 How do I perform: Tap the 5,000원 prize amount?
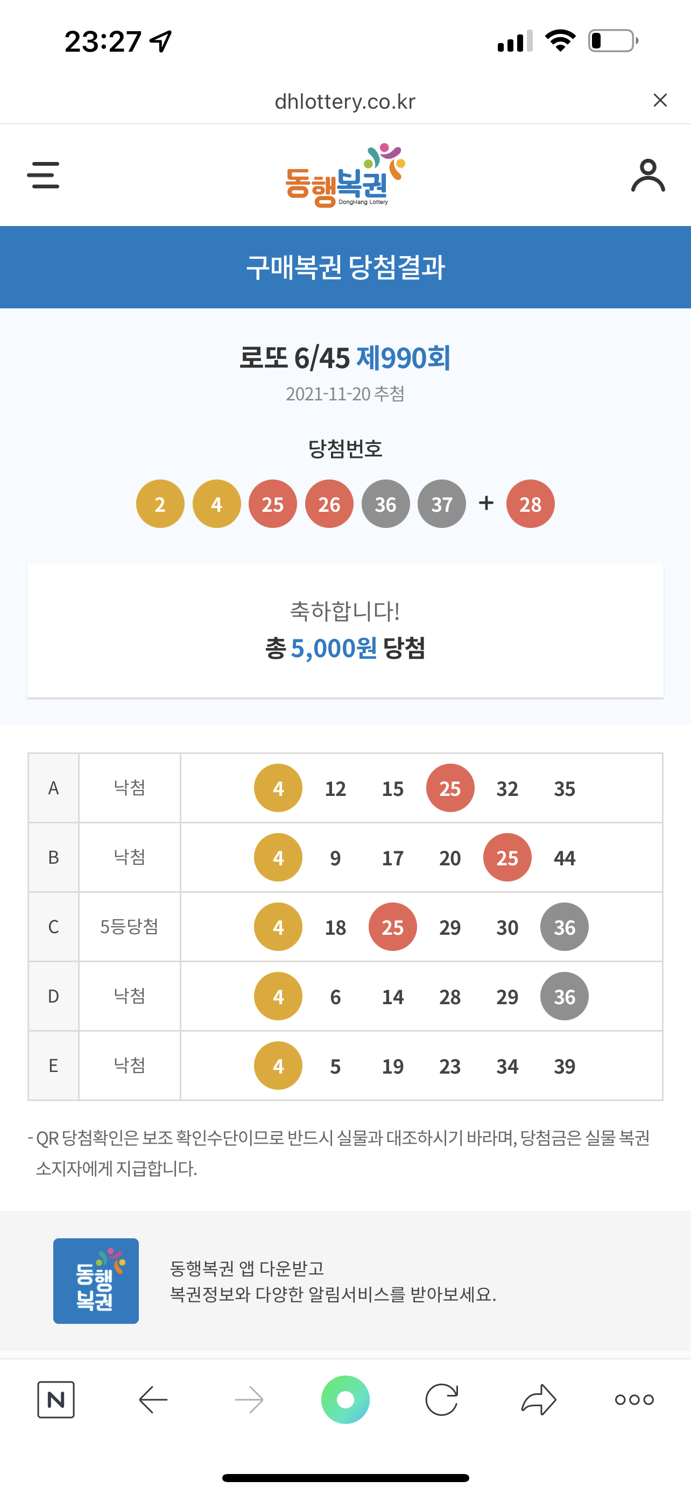click(334, 648)
